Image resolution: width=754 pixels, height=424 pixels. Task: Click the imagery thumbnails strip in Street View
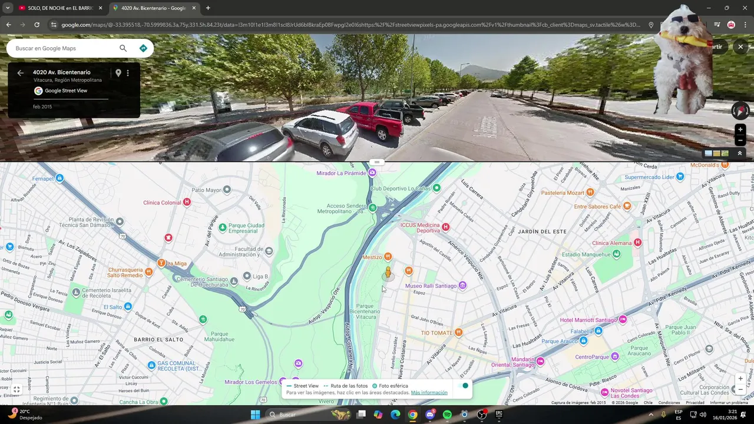pyautogui.click(x=717, y=153)
